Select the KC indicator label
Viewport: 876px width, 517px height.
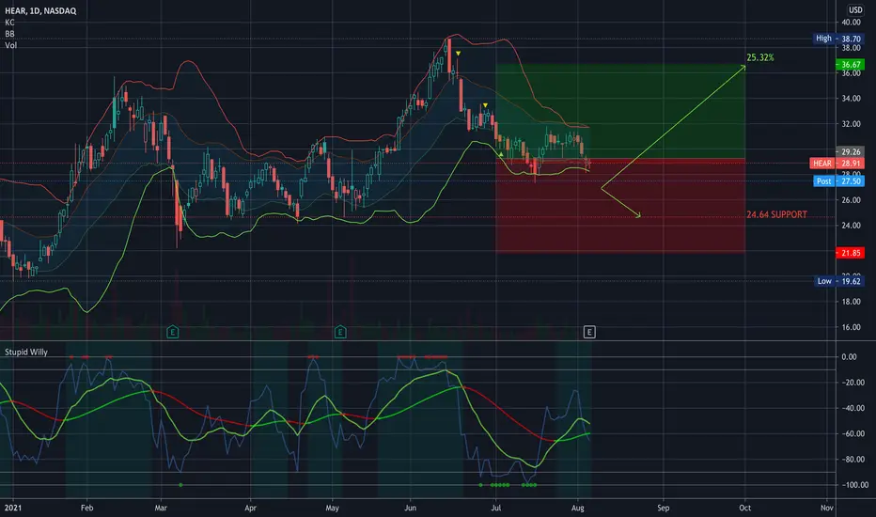(x=9, y=23)
